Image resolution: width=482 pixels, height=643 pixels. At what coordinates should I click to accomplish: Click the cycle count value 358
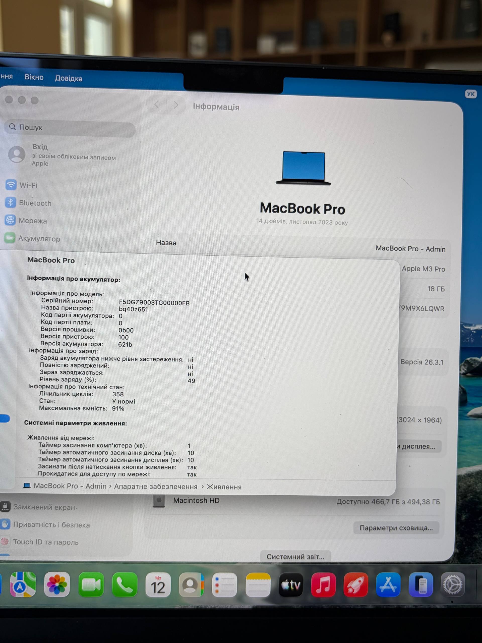click(118, 394)
